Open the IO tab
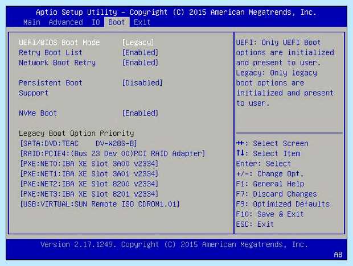353x266 pixels. [96, 23]
